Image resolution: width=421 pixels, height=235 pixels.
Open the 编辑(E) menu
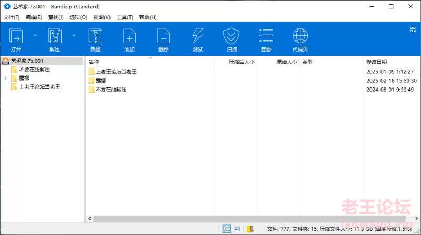click(x=34, y=17)
